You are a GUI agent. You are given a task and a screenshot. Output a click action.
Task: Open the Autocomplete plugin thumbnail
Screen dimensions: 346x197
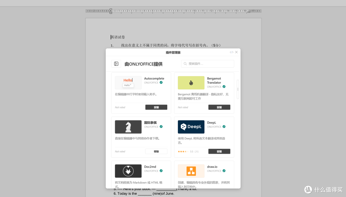coord(128,83)
